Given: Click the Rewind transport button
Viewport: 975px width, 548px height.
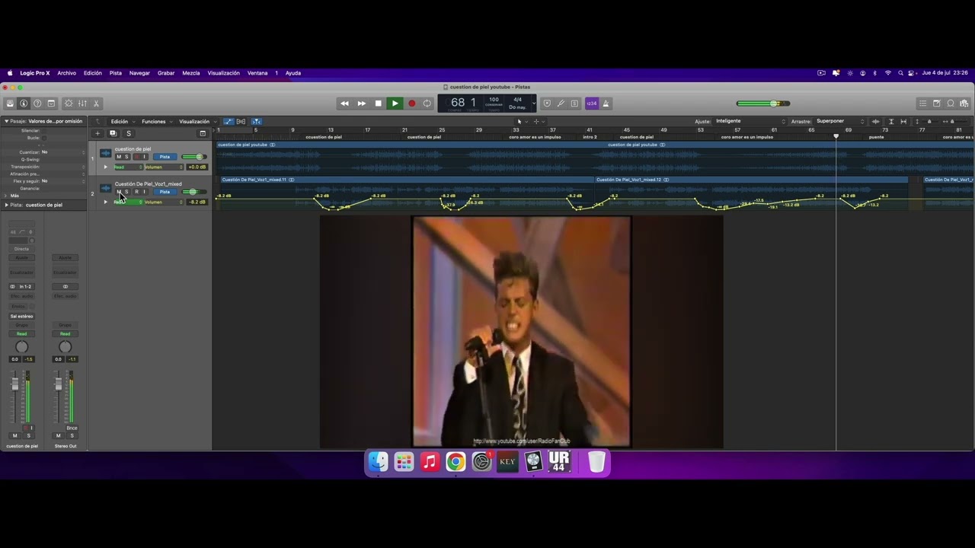Looking at the screenshot, I should pos(344,104).
